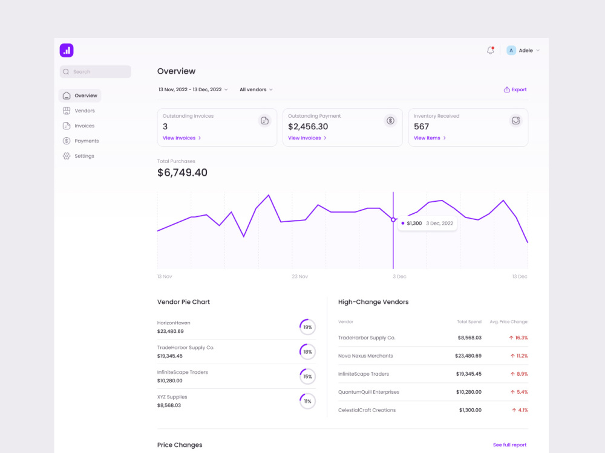Open See full report link
Screen dimensions: 605x453
click(509, 445)
